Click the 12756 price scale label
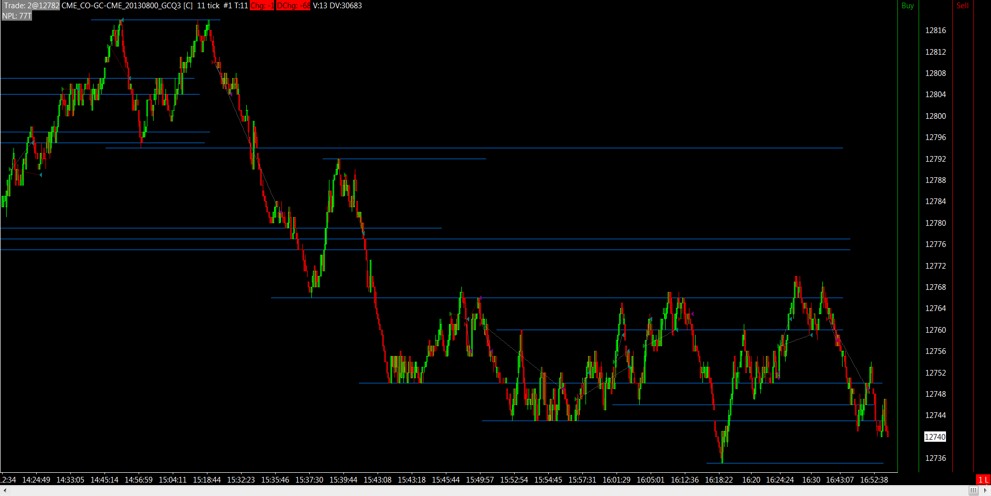Image resolution: width=991 pixels, height=496 pixels. click(936, 351)
